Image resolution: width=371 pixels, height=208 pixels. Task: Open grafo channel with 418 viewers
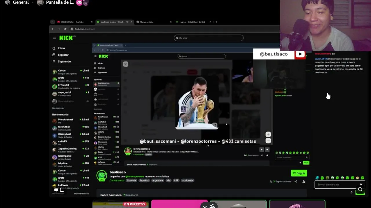70,79
